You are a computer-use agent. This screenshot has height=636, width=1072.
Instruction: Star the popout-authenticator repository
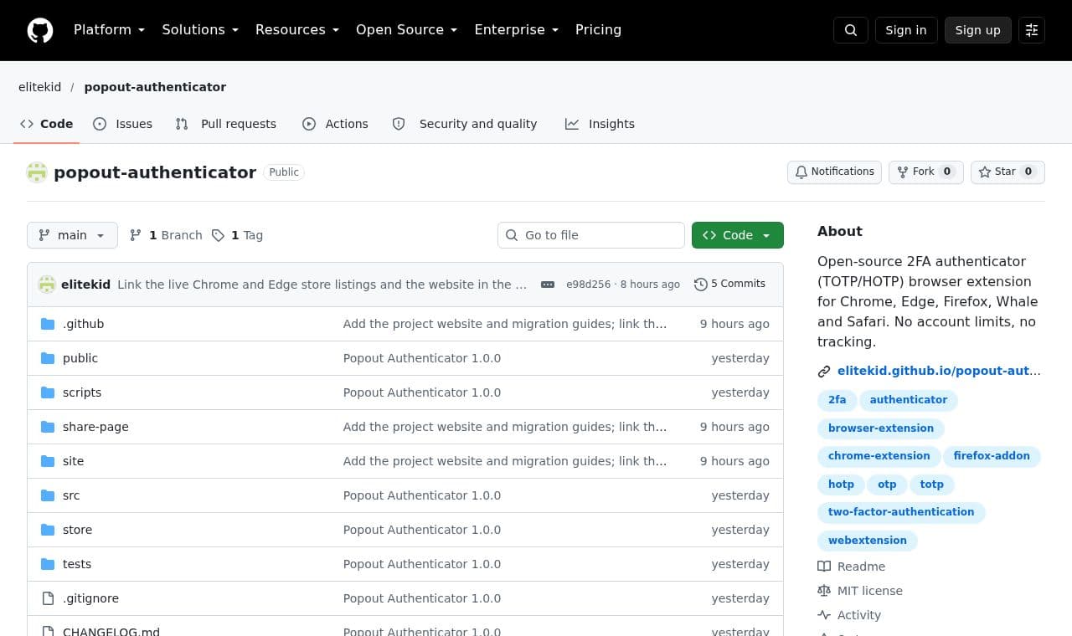[1008, 172]
